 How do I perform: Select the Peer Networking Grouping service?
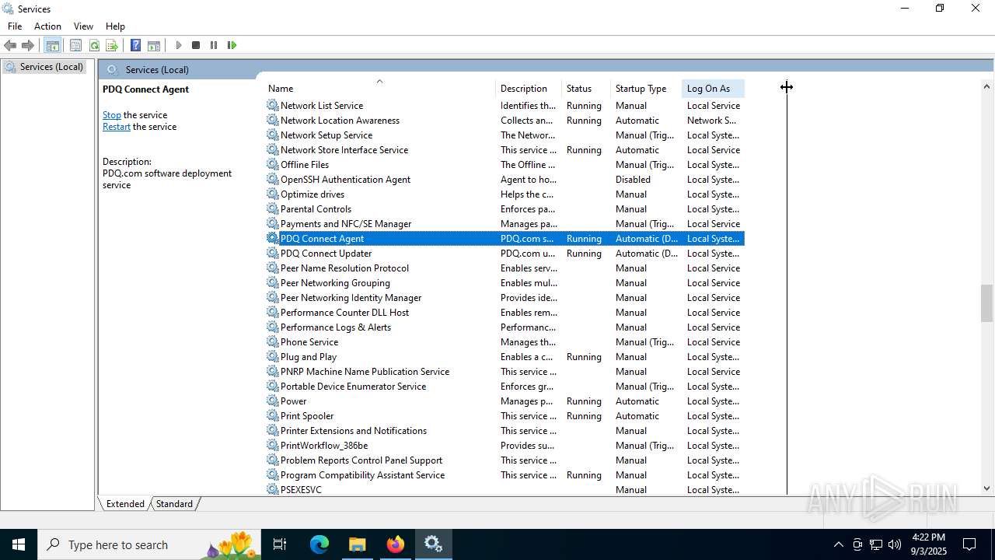tap(504, 282)
